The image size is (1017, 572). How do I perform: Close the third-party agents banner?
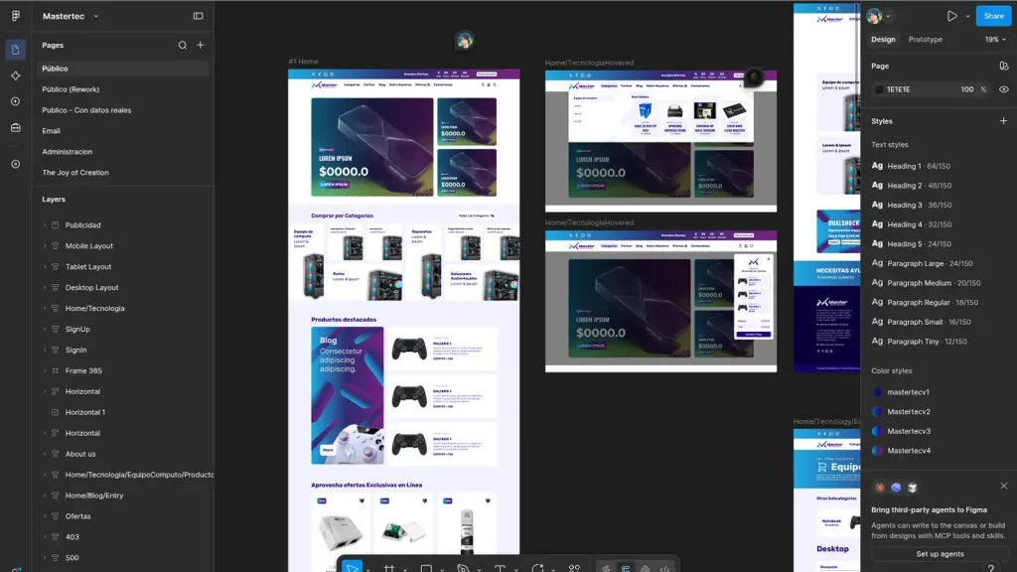tap(1003, 486)
